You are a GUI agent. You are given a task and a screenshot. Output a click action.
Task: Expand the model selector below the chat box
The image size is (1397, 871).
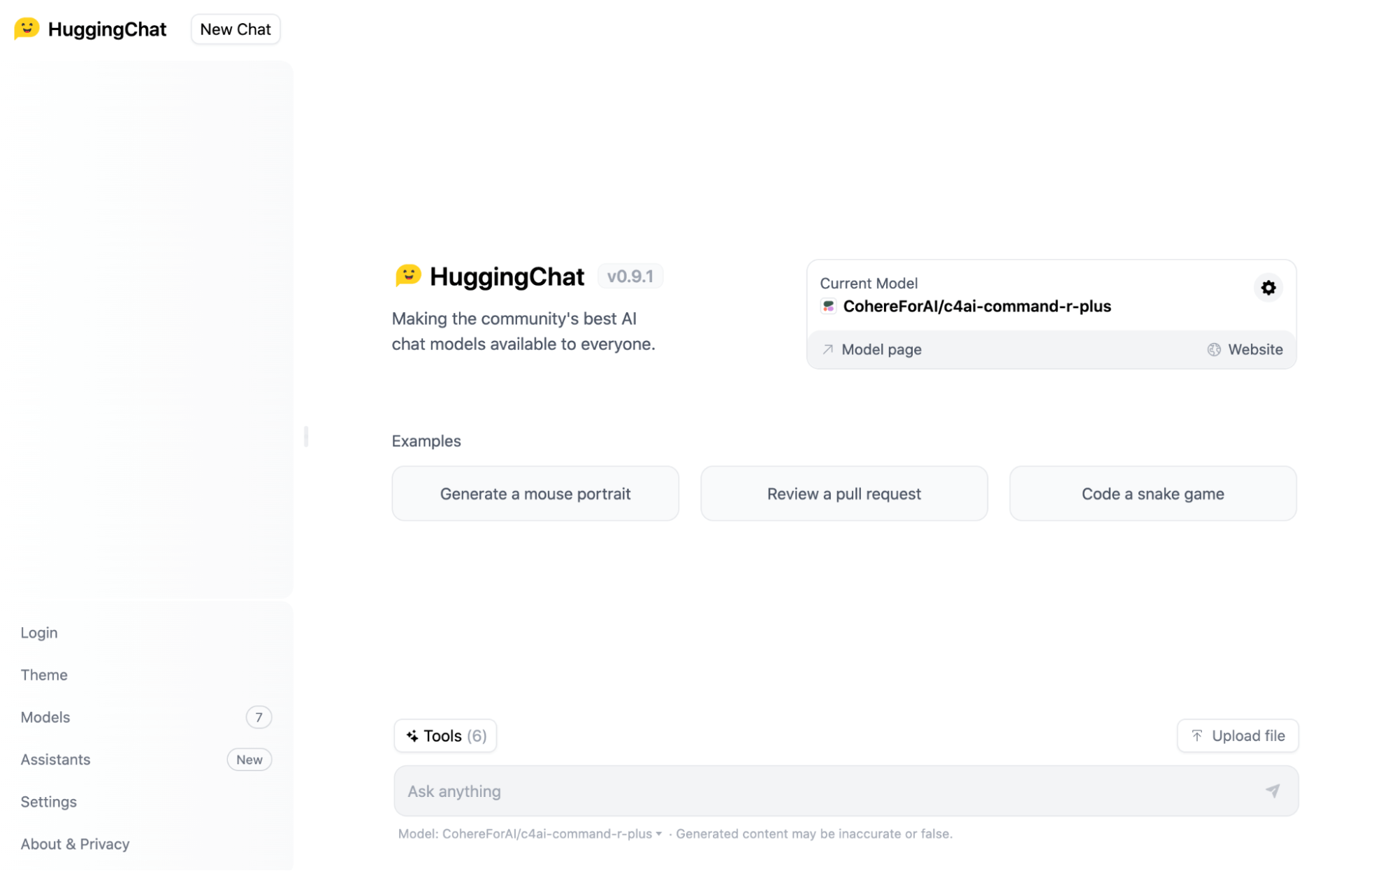coord(658,833)
